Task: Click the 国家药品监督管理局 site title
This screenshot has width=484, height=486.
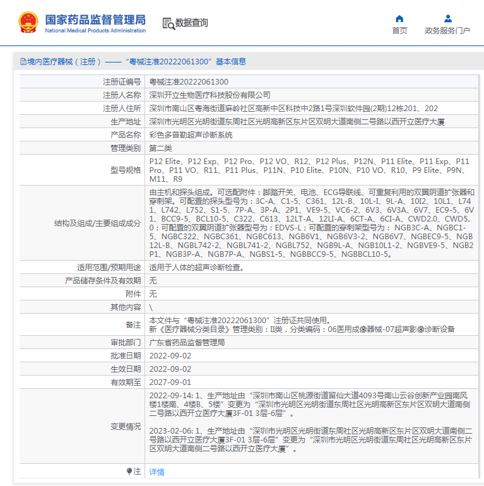Action: (x=95, y=20)
